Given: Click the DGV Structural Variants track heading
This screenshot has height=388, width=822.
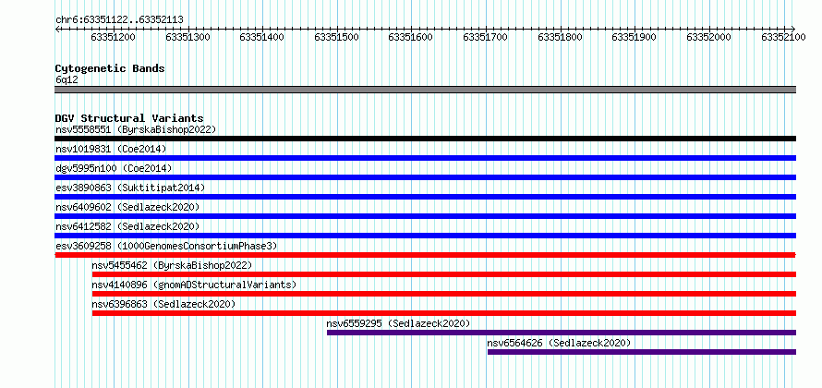Looking at the screenshot, I should click(129, 118).
